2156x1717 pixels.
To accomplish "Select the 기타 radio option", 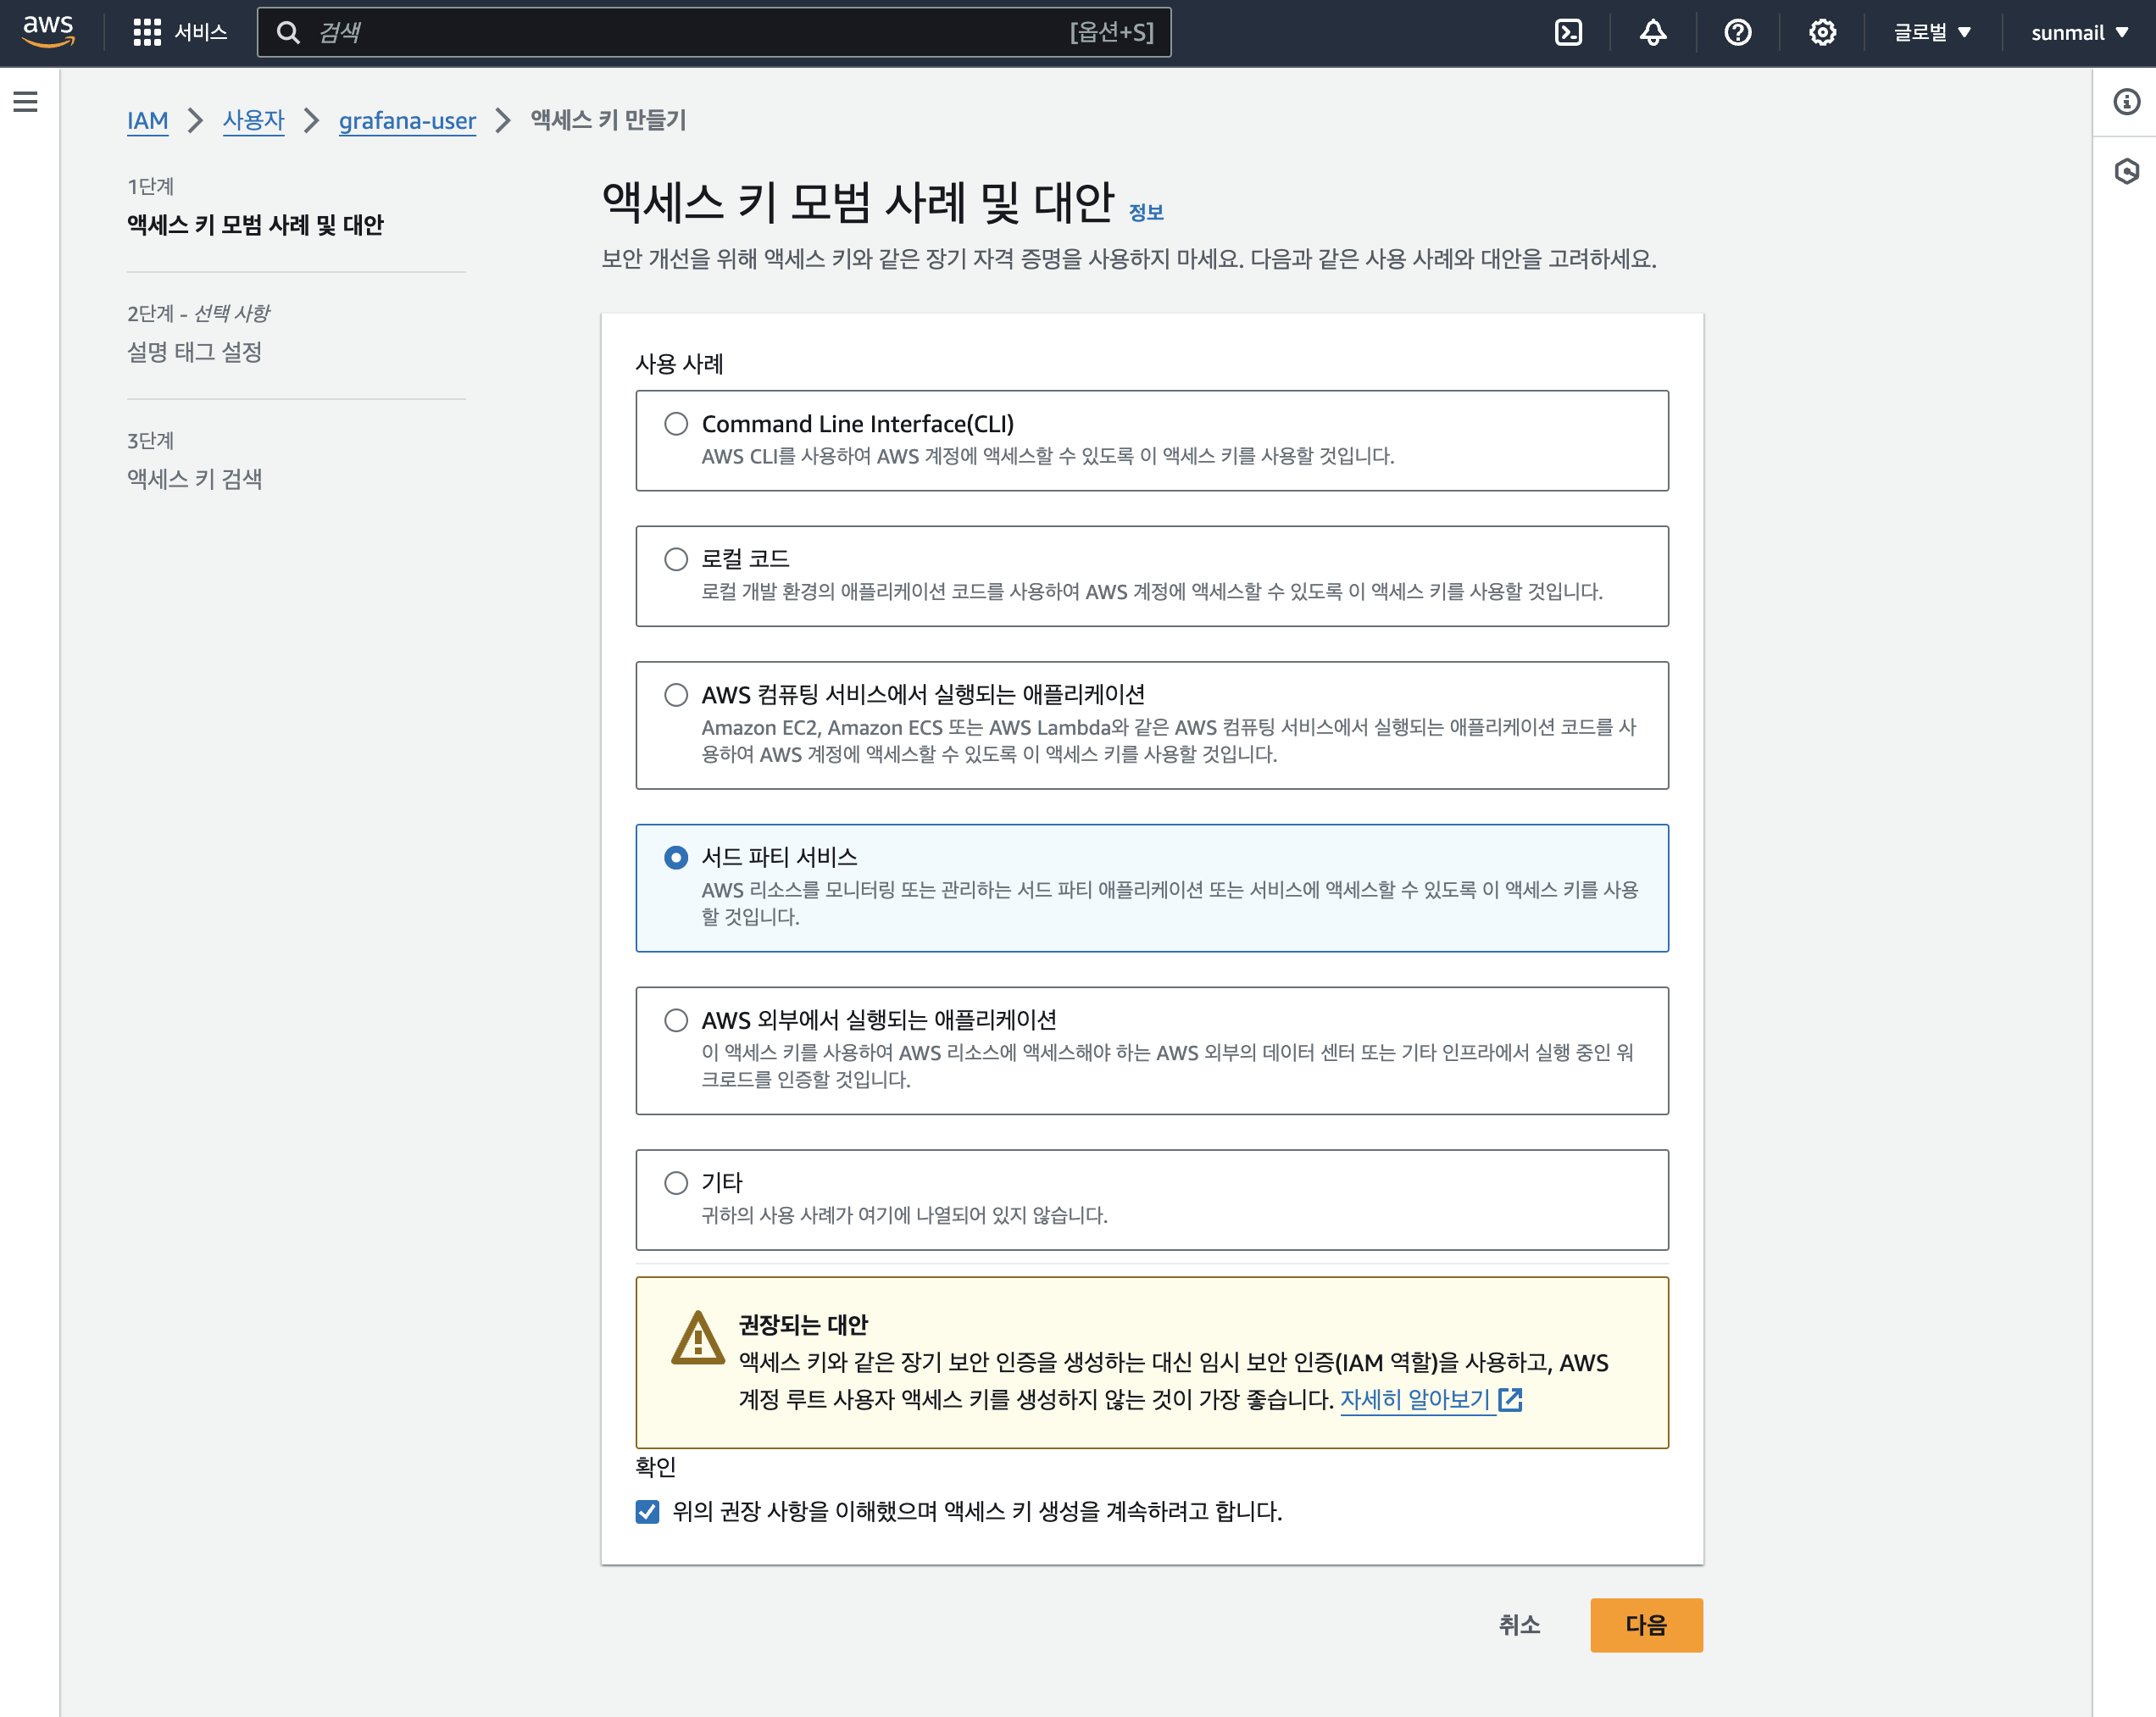I will point(676,1183).
